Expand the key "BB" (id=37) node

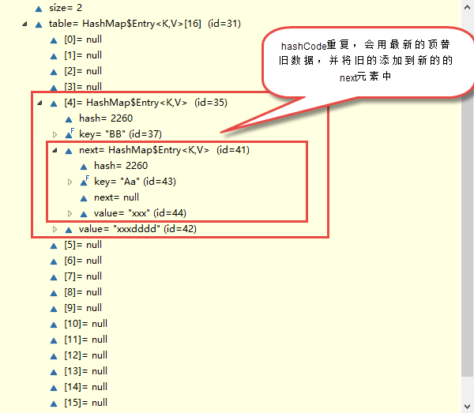[x=55, y=134]
